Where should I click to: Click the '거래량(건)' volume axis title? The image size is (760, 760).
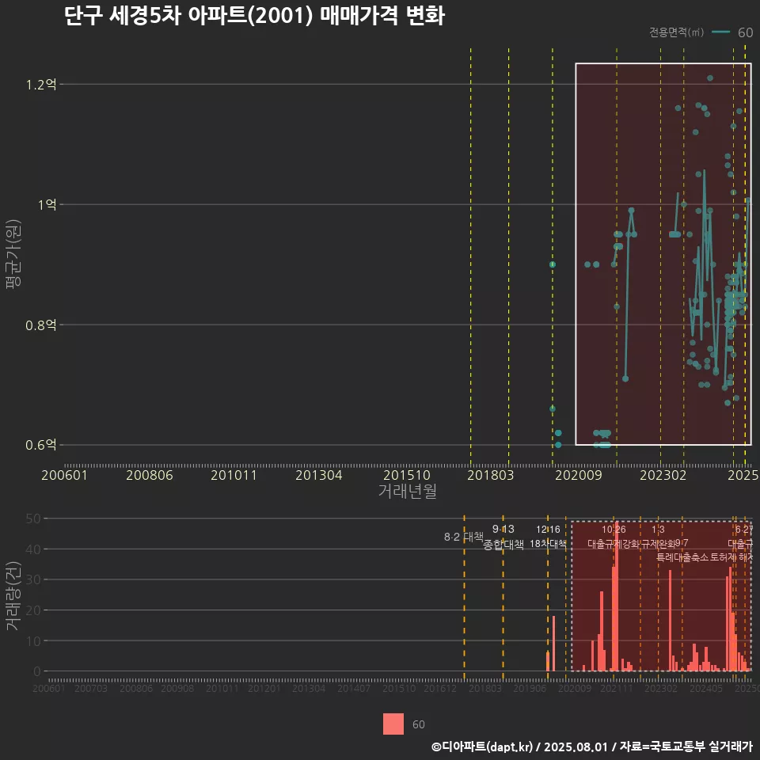click(x=13, y=595)
